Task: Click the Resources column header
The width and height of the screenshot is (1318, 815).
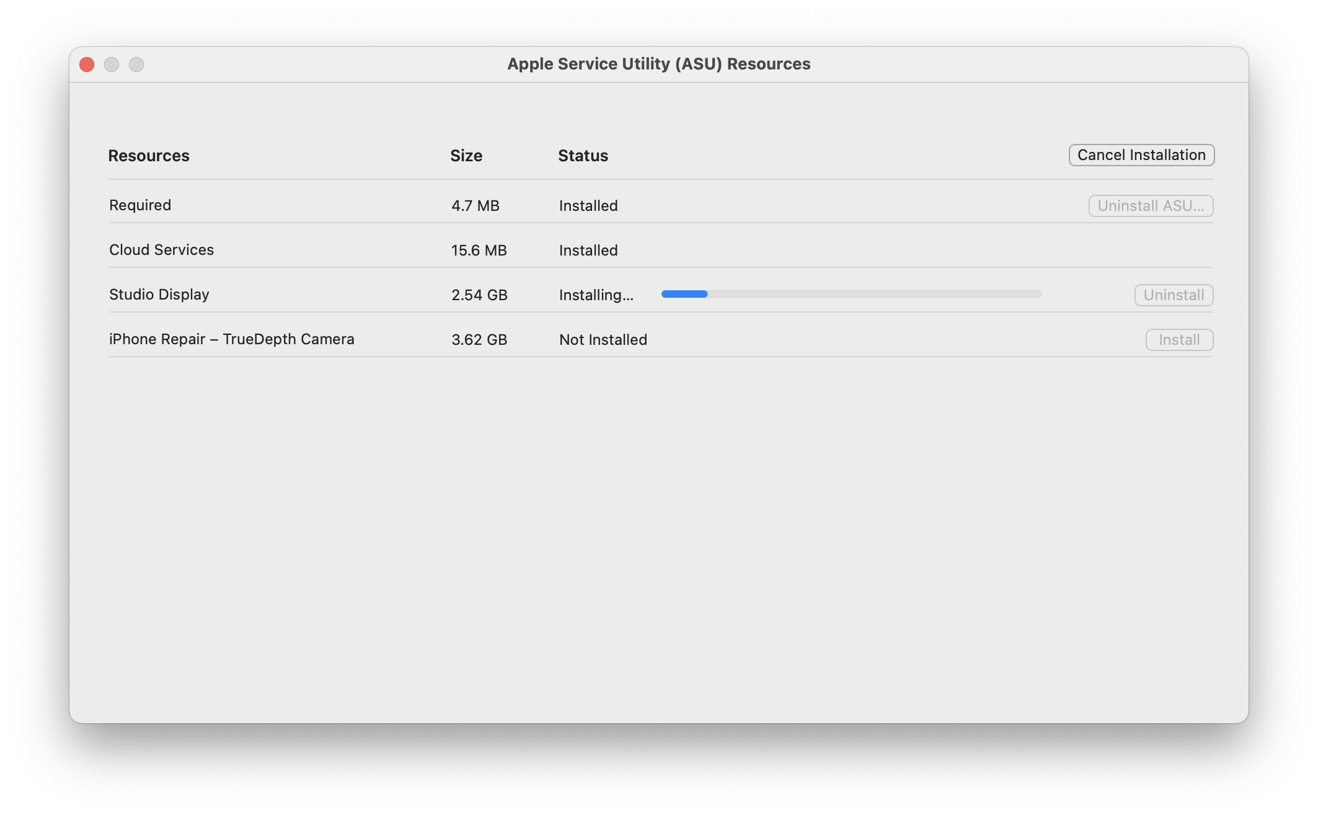Action: (x=148, y=156)
